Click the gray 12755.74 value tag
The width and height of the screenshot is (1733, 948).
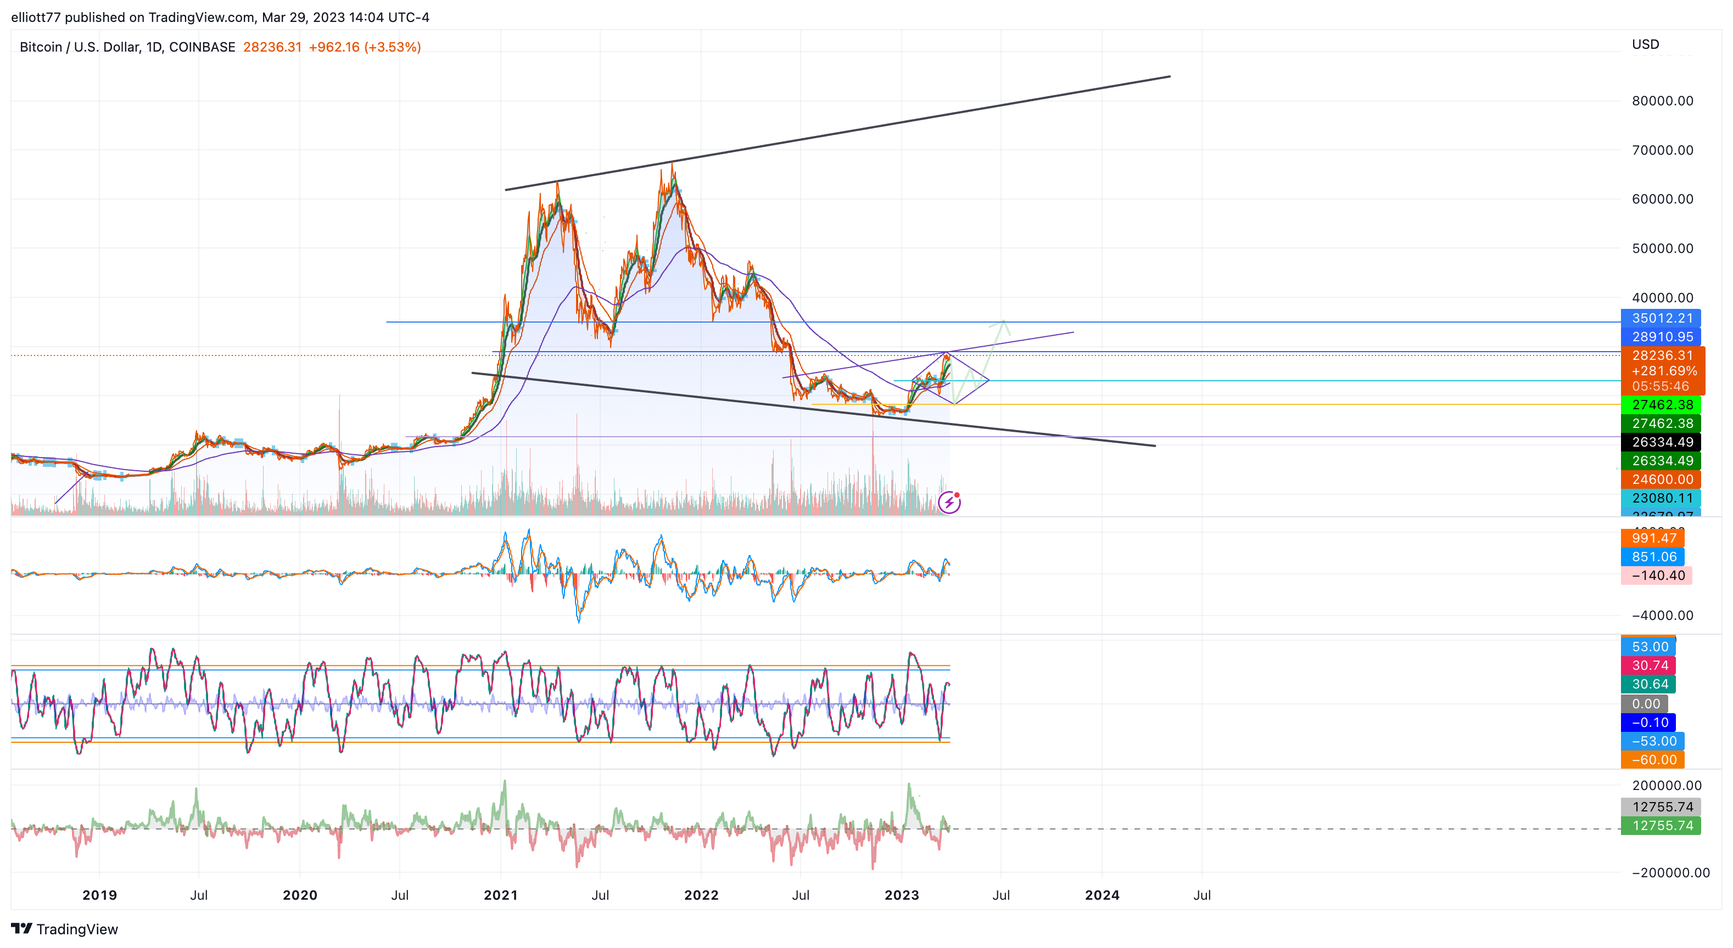(x=1661, y=807)
